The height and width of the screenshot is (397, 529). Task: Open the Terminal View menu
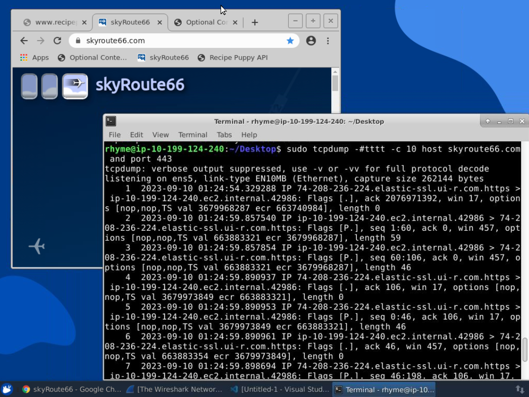click(161, 135)
